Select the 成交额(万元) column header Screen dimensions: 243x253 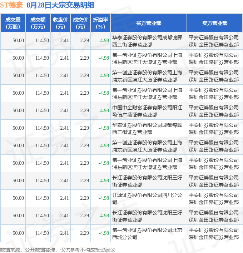coord(38,23)
